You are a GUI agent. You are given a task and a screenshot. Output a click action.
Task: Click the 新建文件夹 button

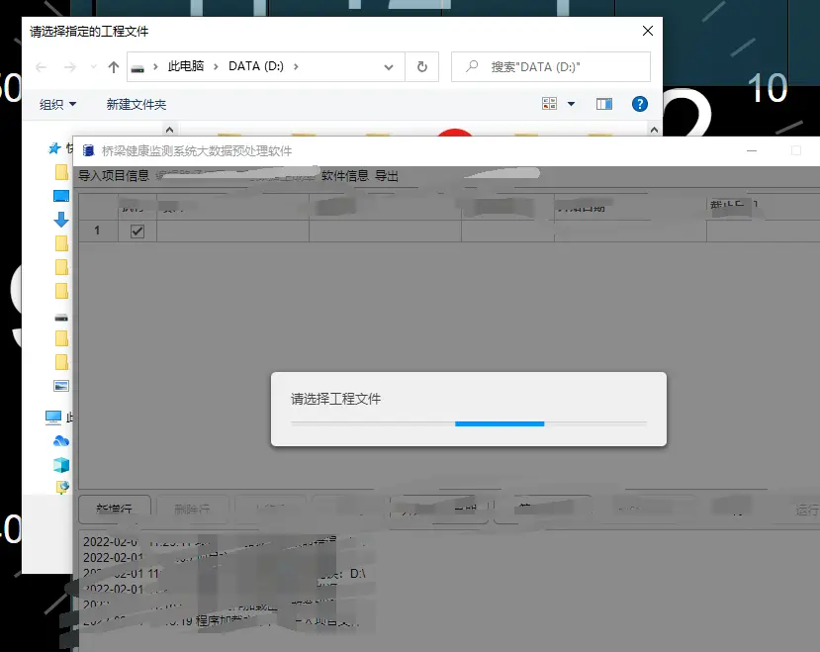pyautogui.click(x=137, y=105)
